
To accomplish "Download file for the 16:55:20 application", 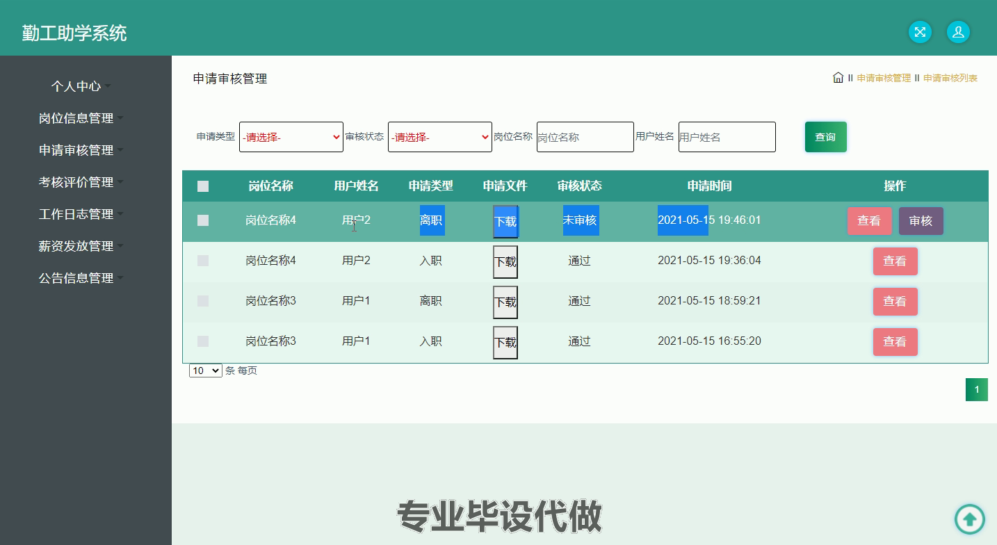I will 505,343.
